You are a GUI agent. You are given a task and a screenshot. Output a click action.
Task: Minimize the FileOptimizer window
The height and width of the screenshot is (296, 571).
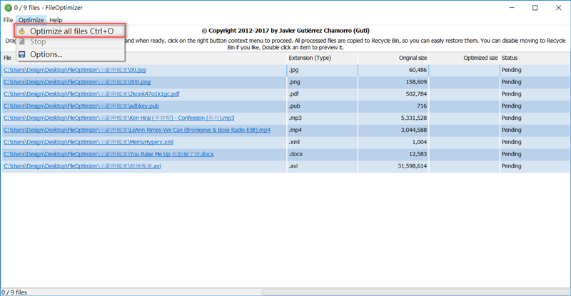click(512, 8)
